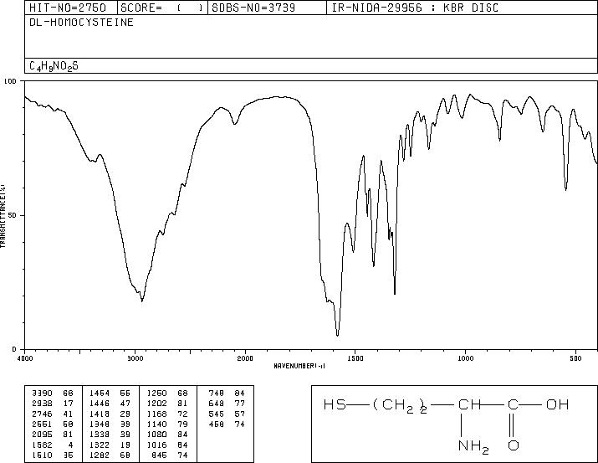Click the 100 label on the transmittance axis
Viewport: 598px width, 463px height.
[x=11, y=81]
